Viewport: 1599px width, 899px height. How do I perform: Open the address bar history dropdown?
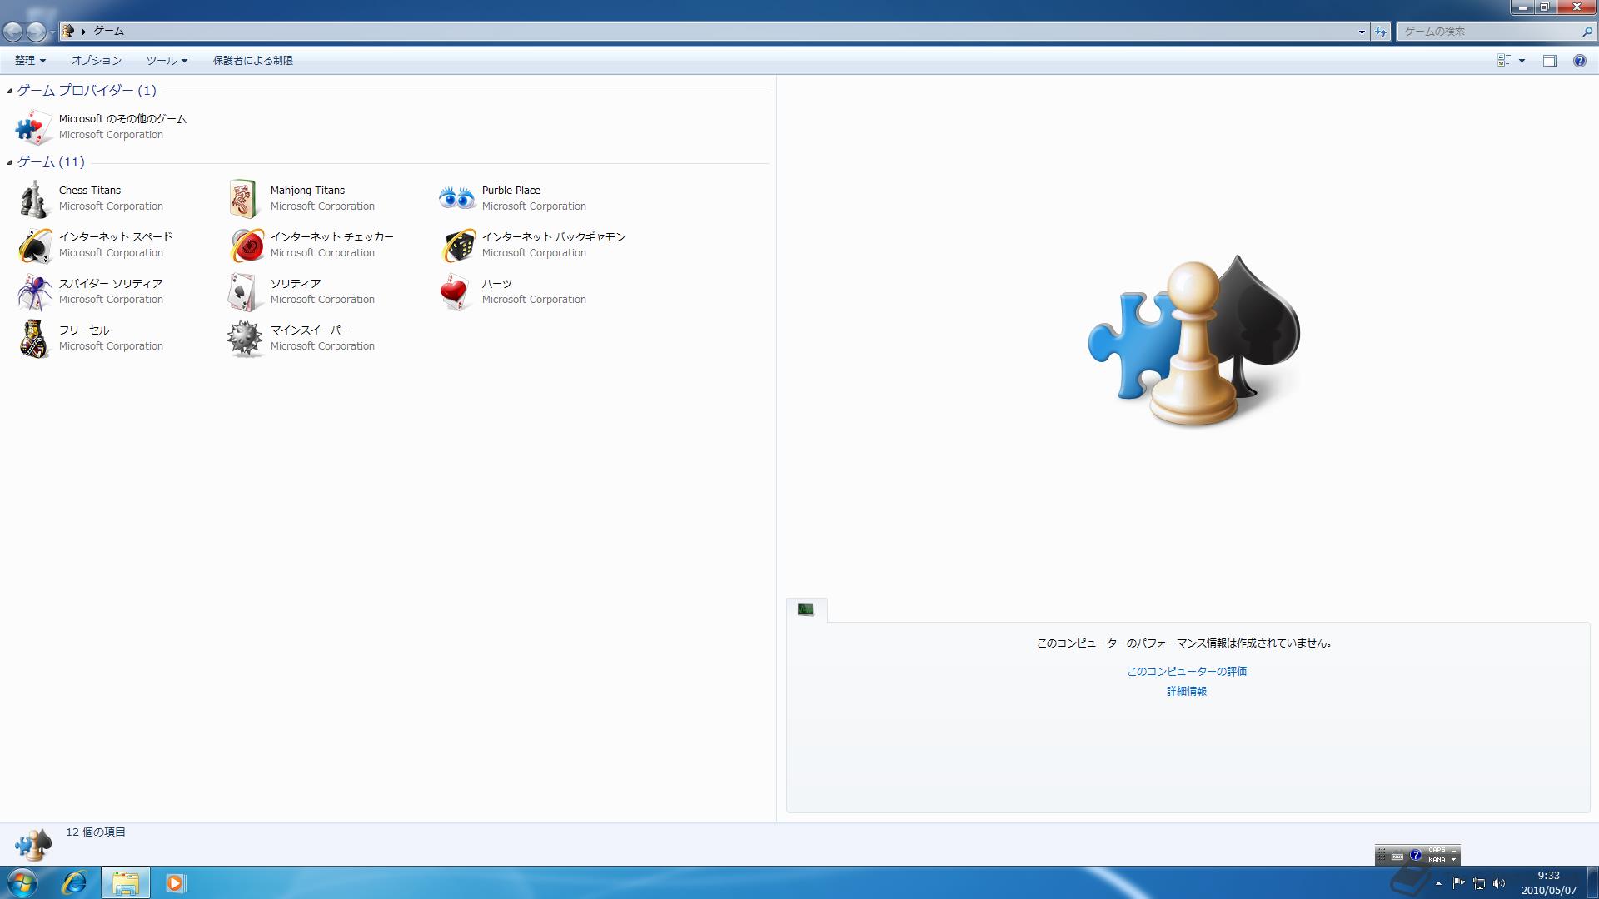click(1362, 32)
